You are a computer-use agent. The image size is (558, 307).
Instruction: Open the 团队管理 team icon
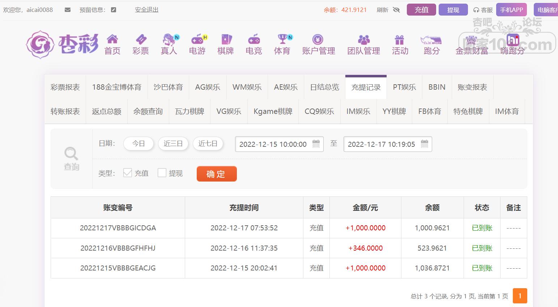point(363,39)
